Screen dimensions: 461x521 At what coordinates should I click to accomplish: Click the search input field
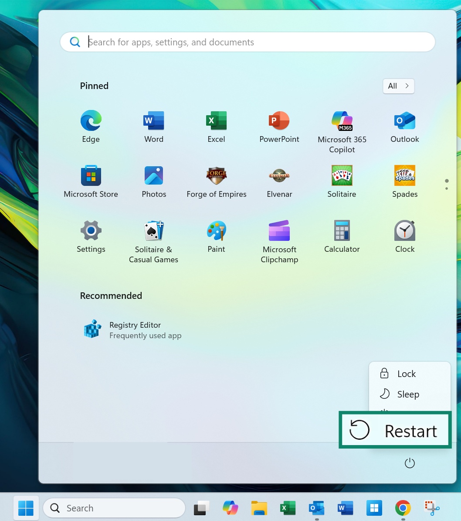247,42
